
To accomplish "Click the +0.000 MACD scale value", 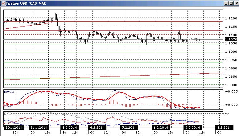I will 231,105.
